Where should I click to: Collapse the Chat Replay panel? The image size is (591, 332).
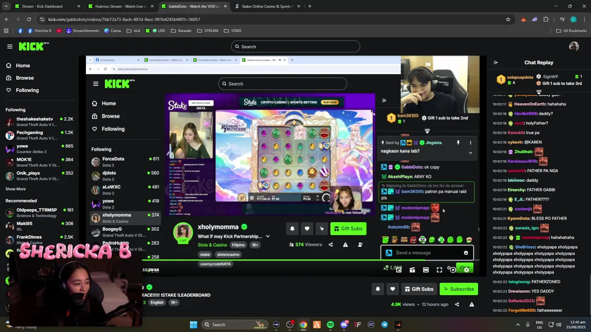(495, 62)
